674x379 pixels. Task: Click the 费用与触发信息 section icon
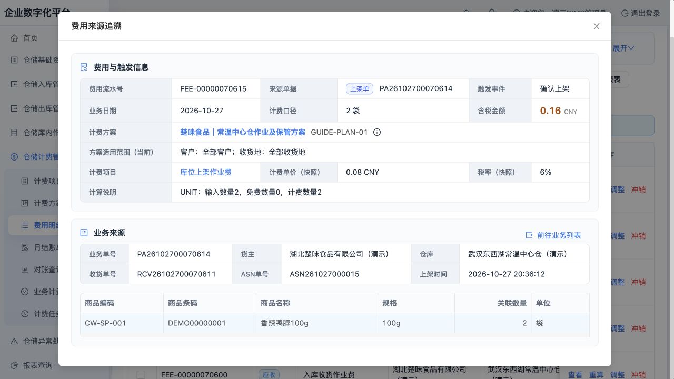pos(84,67)
